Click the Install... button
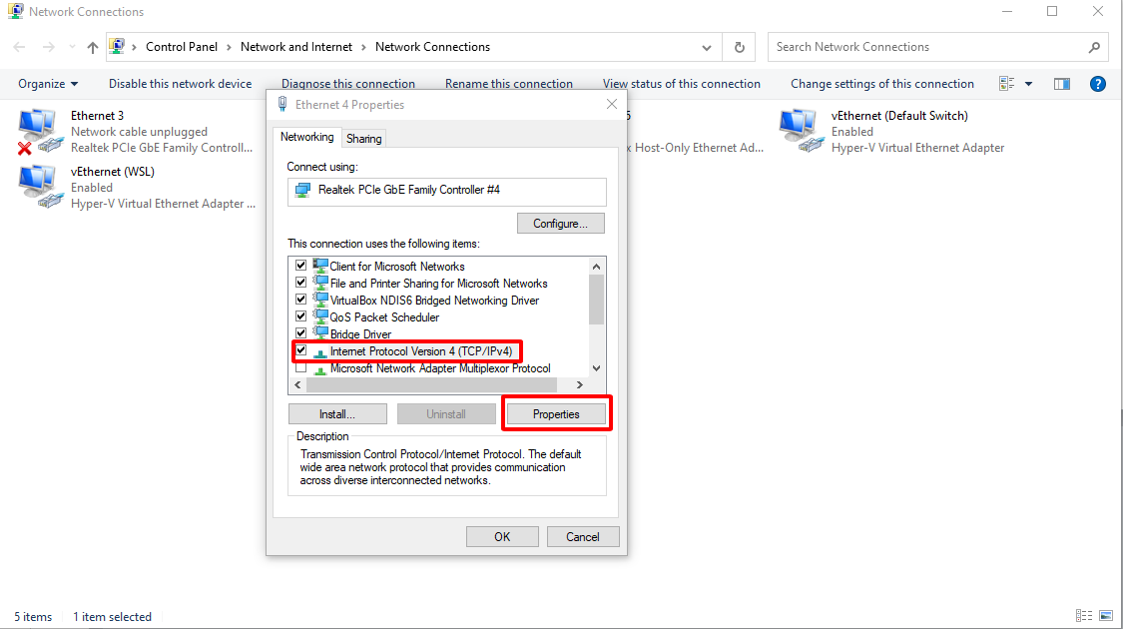1123x629 pixels. 337,414
